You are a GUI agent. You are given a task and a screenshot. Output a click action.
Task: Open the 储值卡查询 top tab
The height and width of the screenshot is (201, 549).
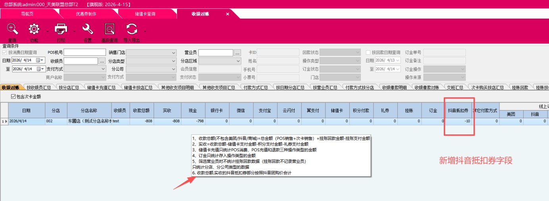pos(145,14)
